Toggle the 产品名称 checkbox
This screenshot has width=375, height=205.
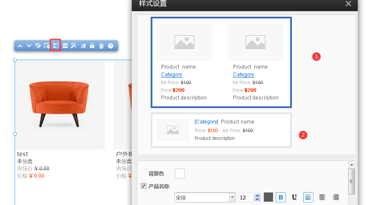pyautogui.click(x=144, y=186)
